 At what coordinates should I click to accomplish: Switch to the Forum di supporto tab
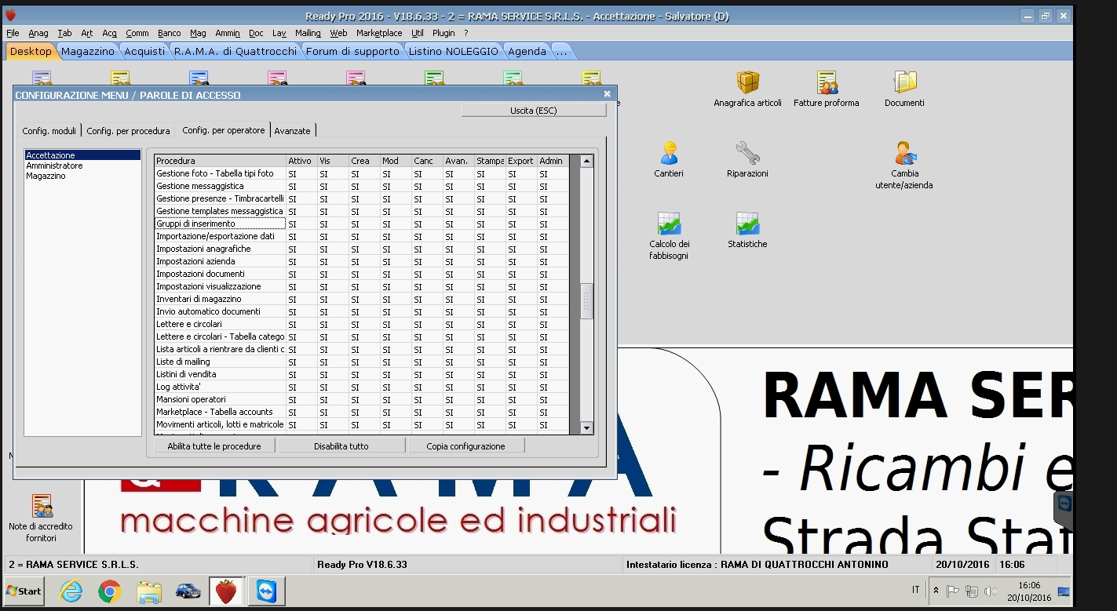(x=352, y=51)
